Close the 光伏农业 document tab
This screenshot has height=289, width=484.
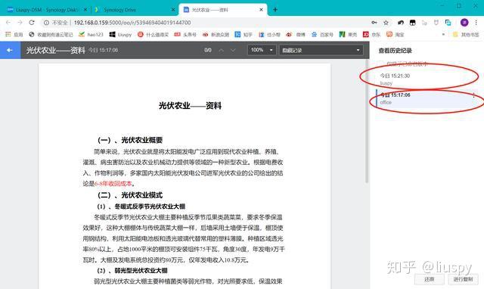261,10
